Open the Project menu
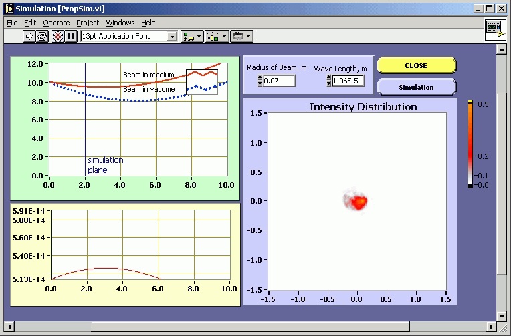The height and width of the screenshot is (336, 511). coord(88,23)
